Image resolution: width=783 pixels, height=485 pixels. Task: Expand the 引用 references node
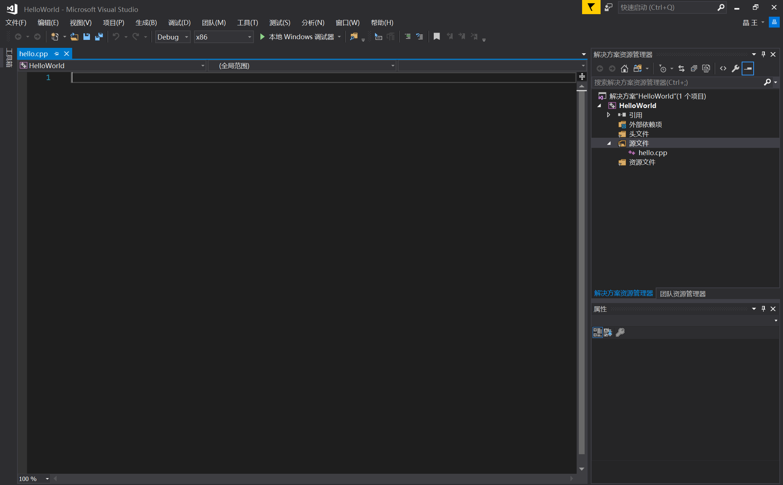coord(609,115)
